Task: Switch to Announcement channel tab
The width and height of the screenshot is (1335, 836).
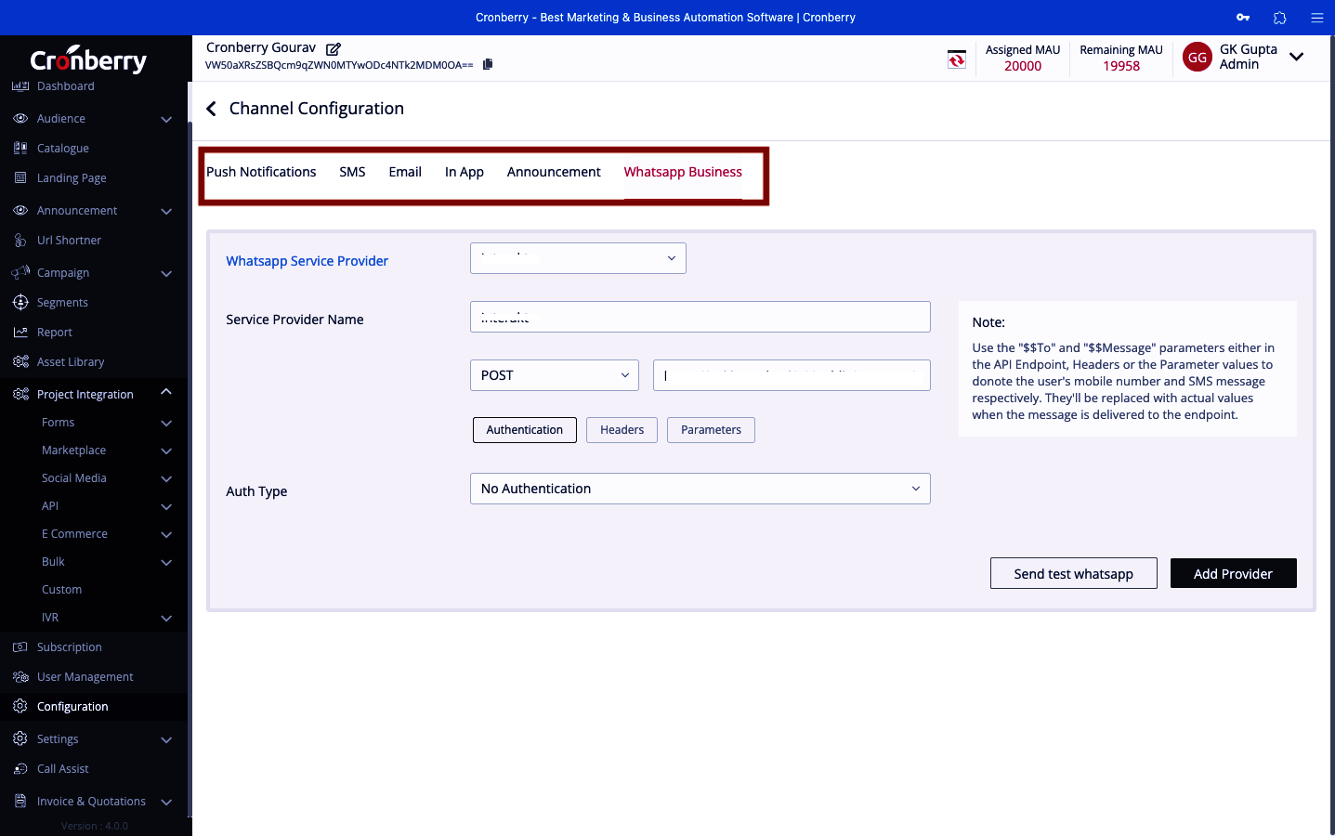Action: coord(554,172)
